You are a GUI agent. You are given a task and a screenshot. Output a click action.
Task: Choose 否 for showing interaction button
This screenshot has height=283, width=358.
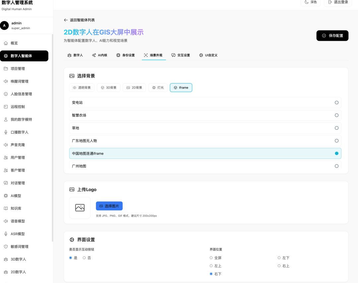click(x=84, y=258)
